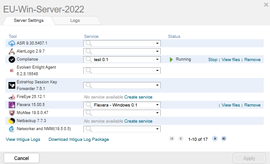Viewport: 270px width, 164px height.
Task: Open the ASR service dropdown arrow
Action: pyautogui.click(x=157, y=43)
